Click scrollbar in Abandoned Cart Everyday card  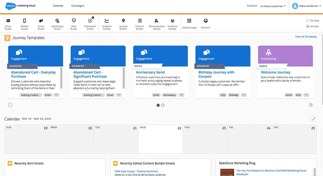tap(61, 78)
